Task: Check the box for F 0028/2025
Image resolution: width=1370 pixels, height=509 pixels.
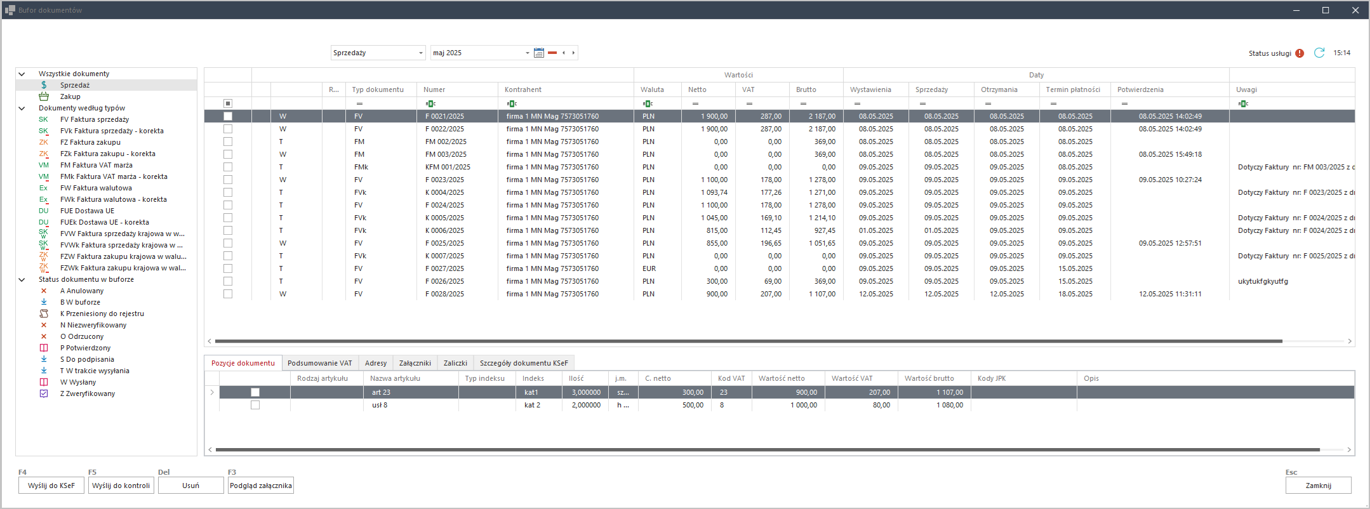Action: tap(228, 294)
